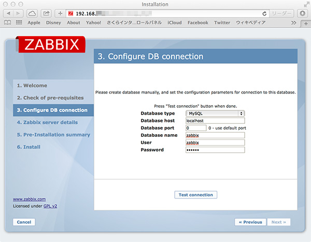
Task: Go to step 1. Welcome
Action: pos(32,86)
